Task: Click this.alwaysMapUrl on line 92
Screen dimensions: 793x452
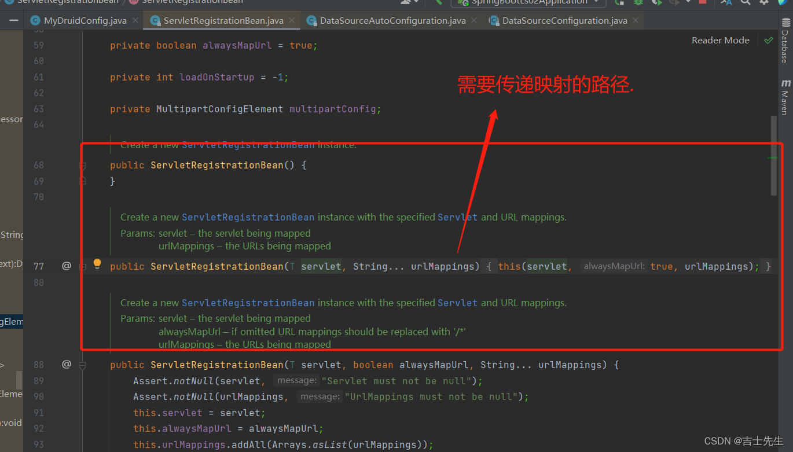Action: click(182, 428)
